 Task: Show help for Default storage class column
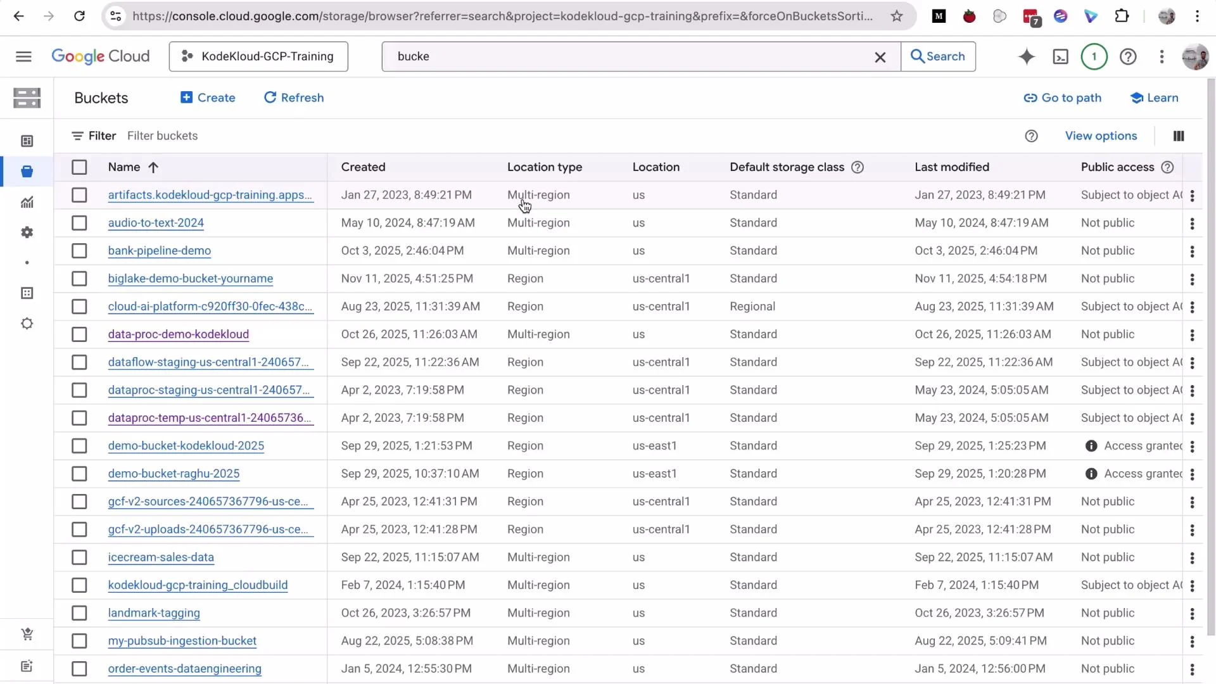[x=858, y=167]
